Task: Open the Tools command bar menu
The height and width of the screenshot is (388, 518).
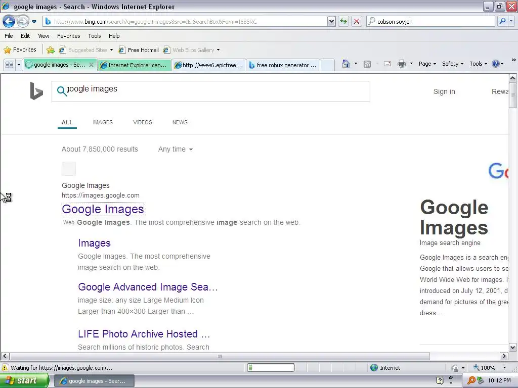Action: tap(478, 64)
